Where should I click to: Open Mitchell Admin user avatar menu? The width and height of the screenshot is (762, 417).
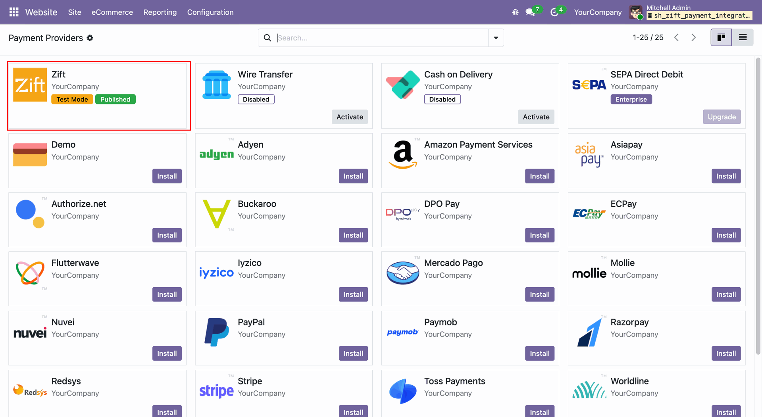[x=636, y=12]
